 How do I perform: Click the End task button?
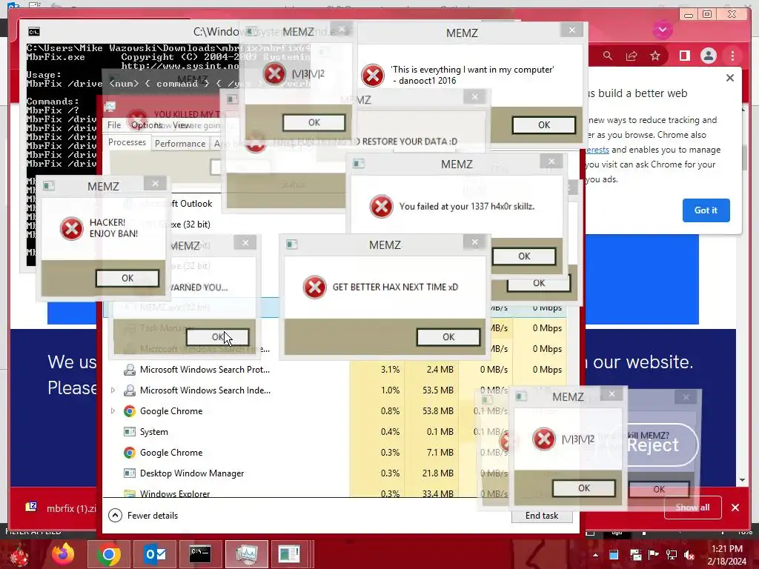542,516
